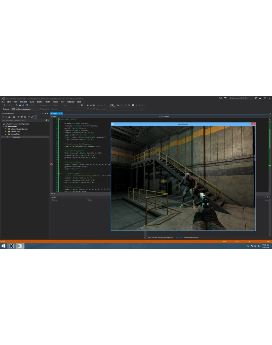272x345 pixels.
Task: Click the Home icon in Solution Explorer
Action: coord(10,117)
